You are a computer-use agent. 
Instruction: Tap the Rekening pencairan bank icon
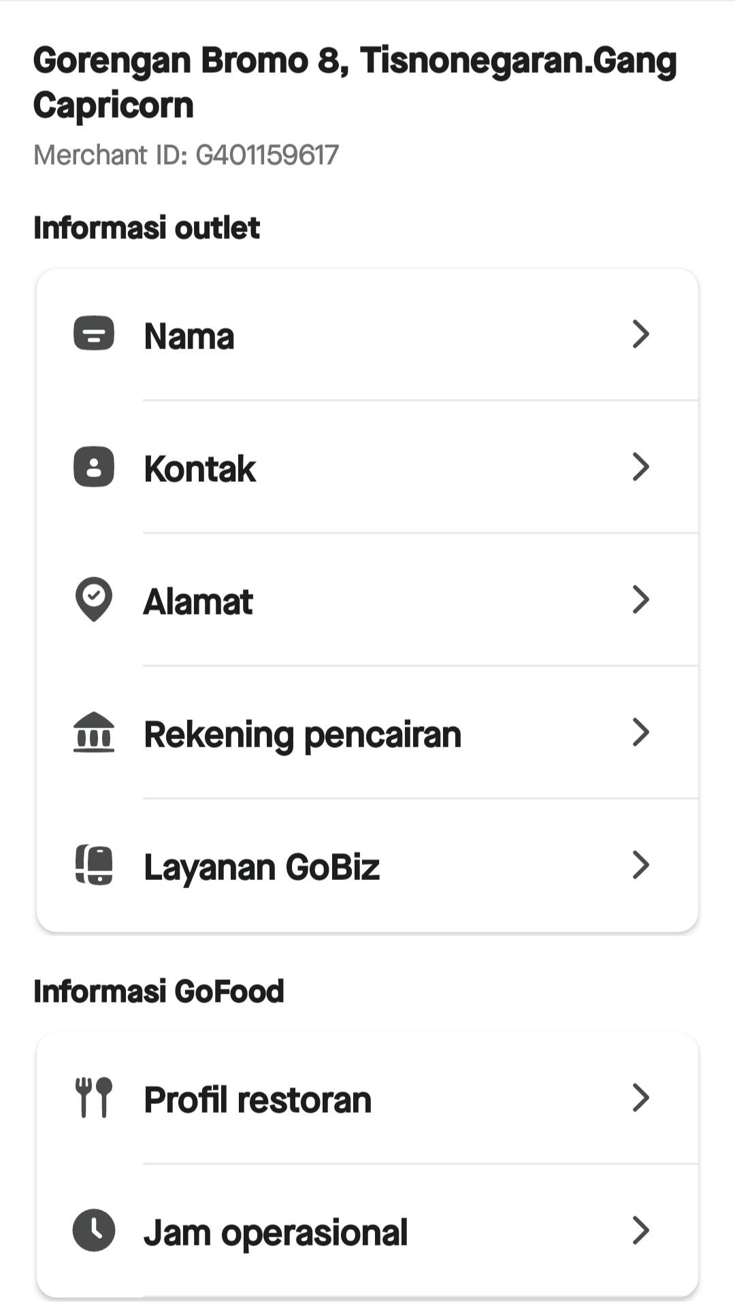pyautogui.click(x=94, y=732)
